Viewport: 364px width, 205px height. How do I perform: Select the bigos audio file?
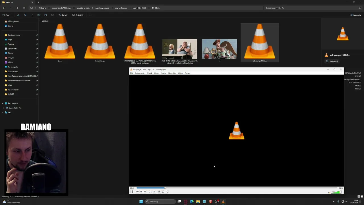(60, 43)
